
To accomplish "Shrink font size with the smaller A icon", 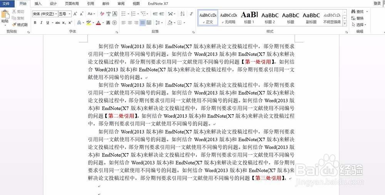I will point(82,14).
